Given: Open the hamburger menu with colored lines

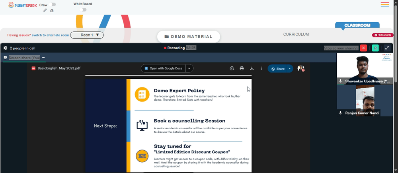Looking at the screenshot, I should 385,4.
